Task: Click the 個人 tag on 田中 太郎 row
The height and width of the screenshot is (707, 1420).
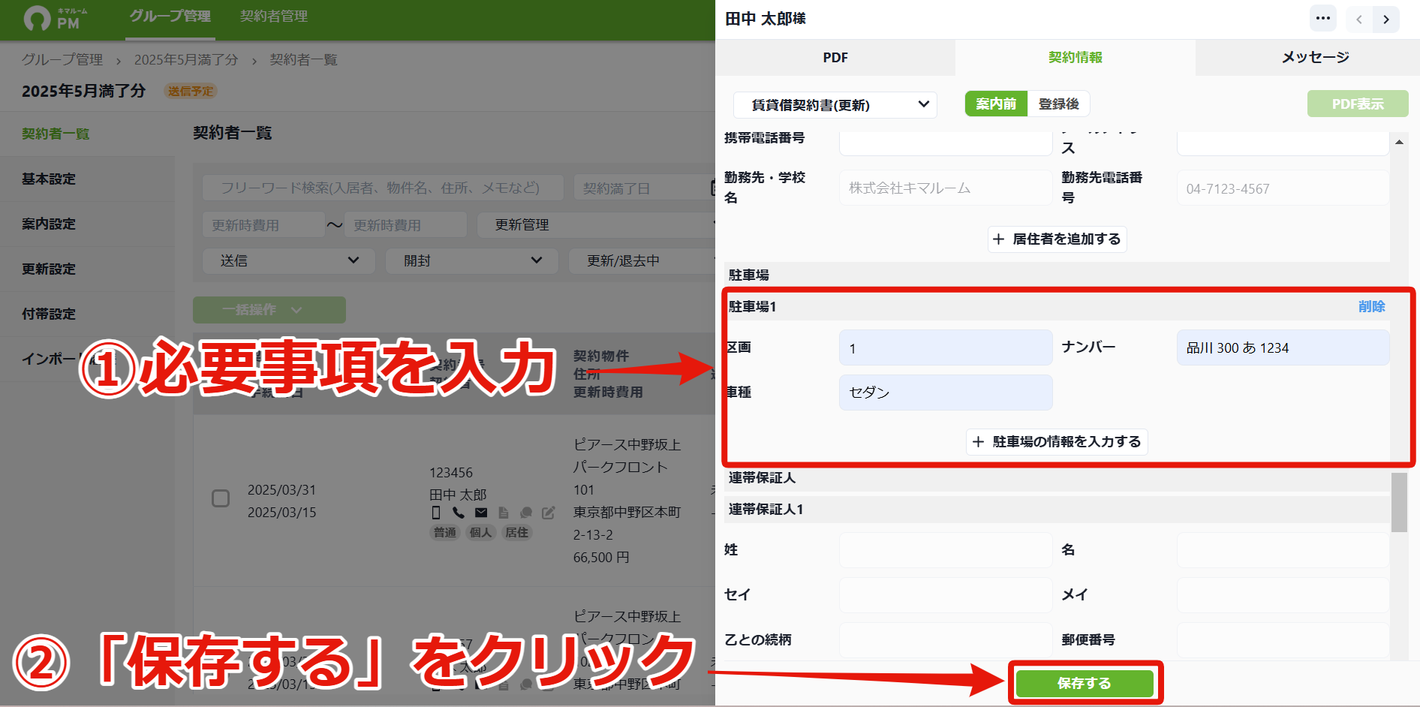Action: click(481, 532)
